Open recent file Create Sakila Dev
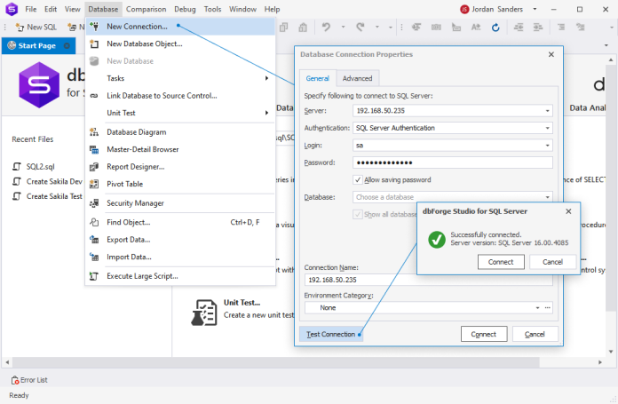The image size is (618, 404). click(x=47, y=182)
